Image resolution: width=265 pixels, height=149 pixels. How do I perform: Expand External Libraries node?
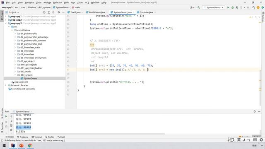pyautogui.click(x=6, y=85)
